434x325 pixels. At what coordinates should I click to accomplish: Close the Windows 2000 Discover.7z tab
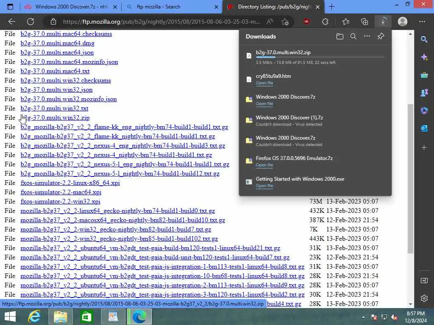115,7
